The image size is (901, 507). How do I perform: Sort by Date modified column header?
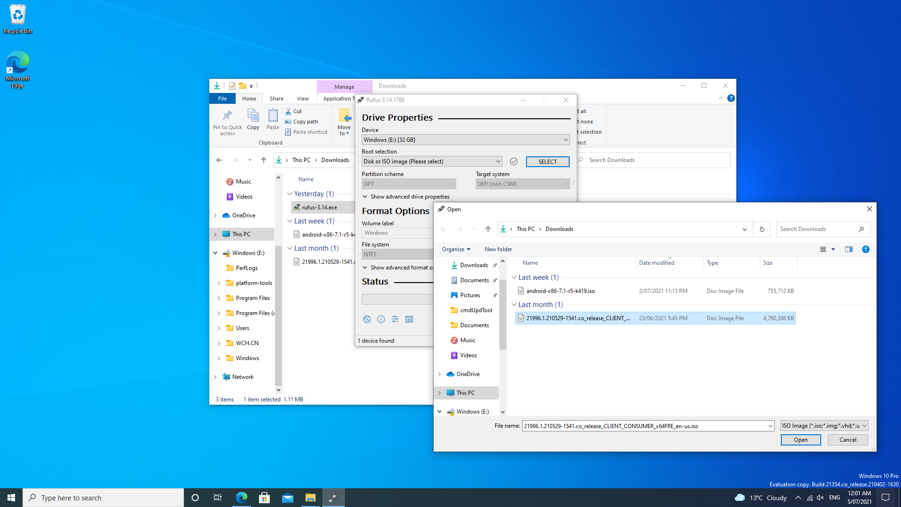[x=670, y=263]
